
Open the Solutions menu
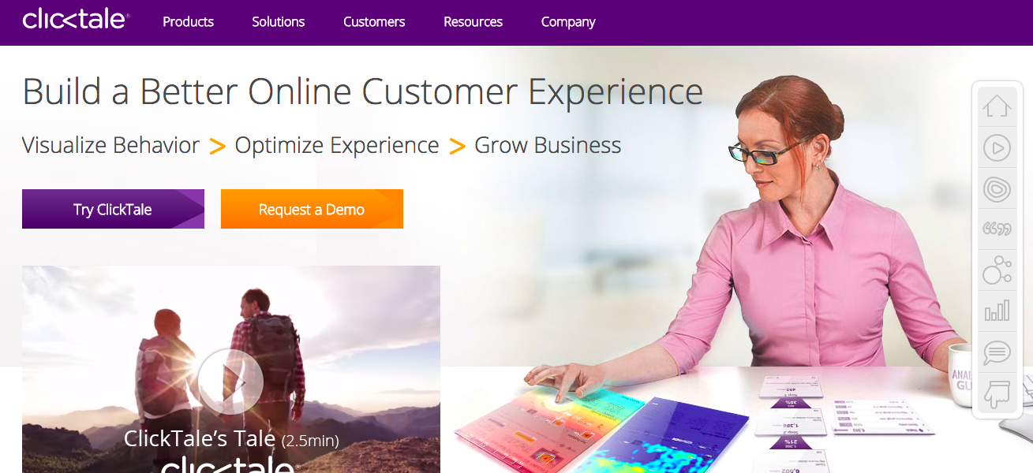pyautogui.click(x=279, y=22)
